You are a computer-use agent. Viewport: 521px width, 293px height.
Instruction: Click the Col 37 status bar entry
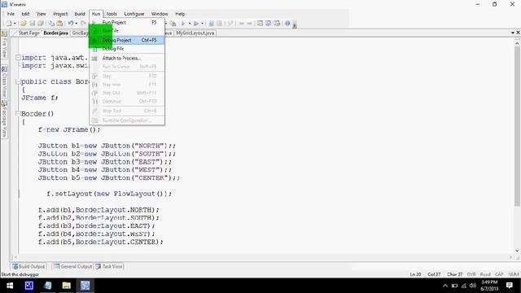(x=434, y=274)
